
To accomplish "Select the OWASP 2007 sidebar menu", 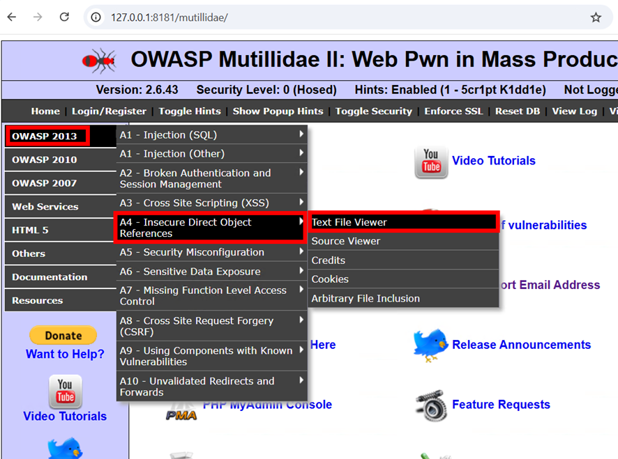I will [60, 183].
